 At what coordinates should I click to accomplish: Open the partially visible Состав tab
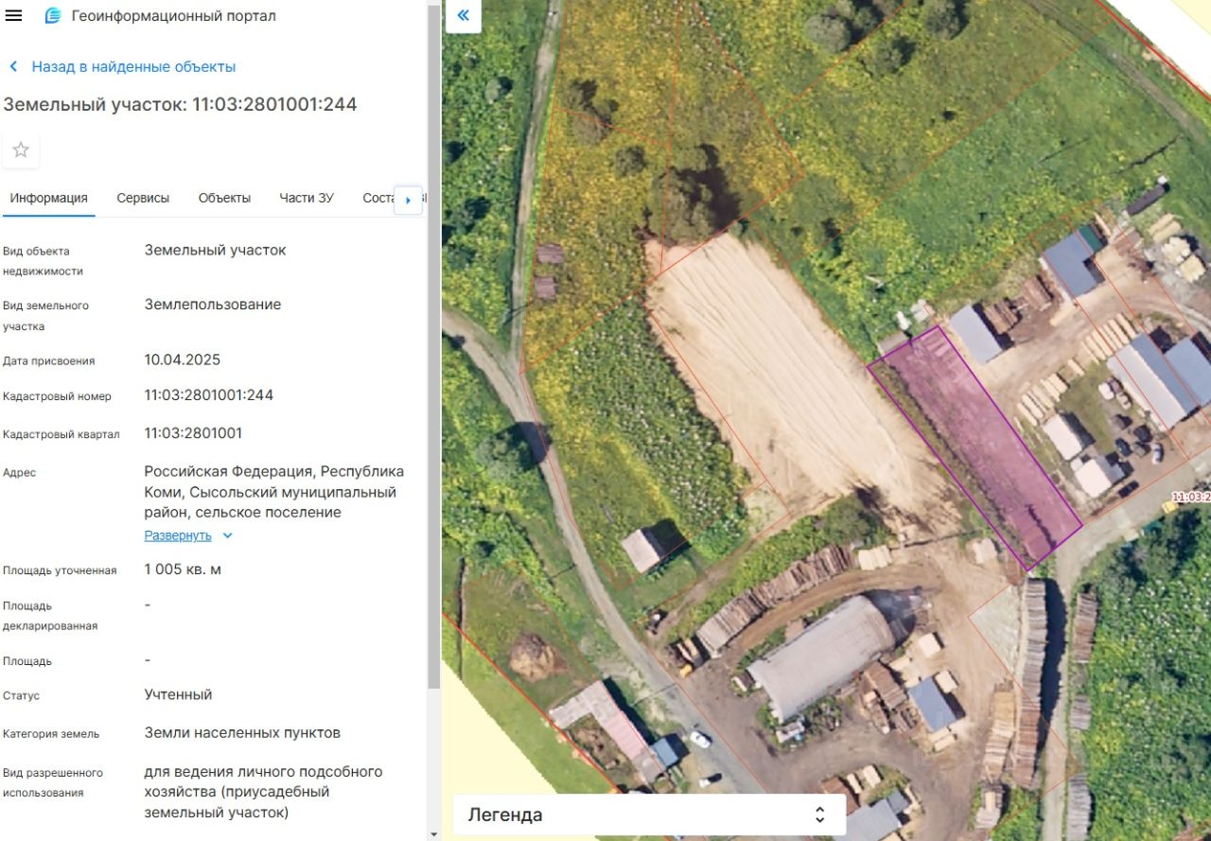point(378,198)
